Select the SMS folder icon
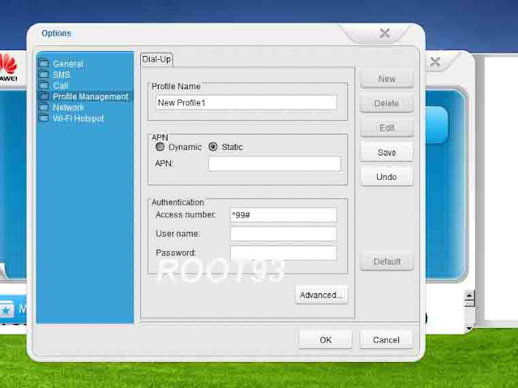This screenshot has height=388, width=518. pyautogui.click(x=44, y=74)
